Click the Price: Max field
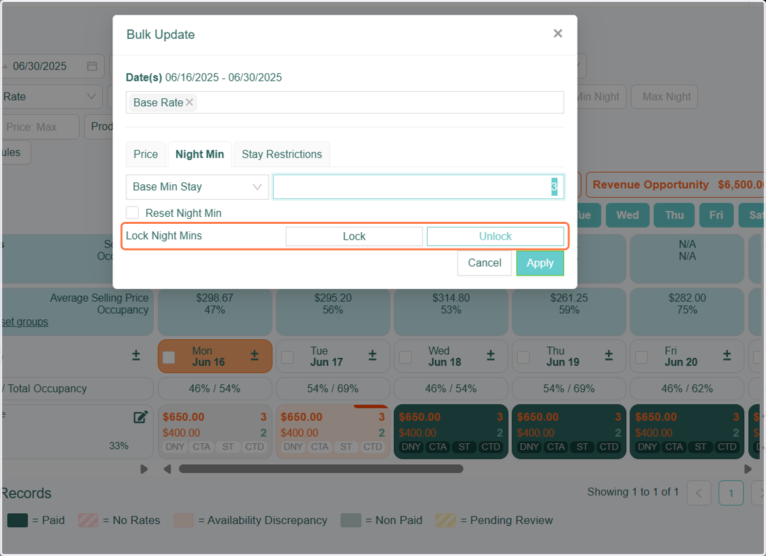 [x=40, y=127]
